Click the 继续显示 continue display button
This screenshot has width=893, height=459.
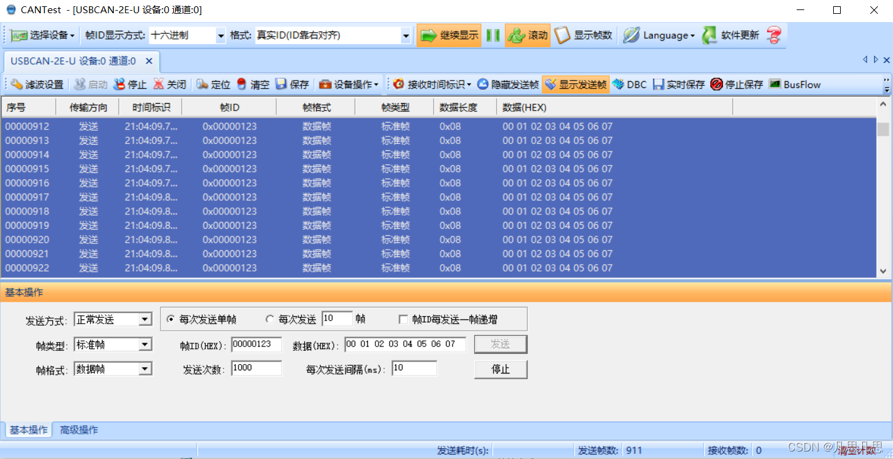click(x=449, y=35)
